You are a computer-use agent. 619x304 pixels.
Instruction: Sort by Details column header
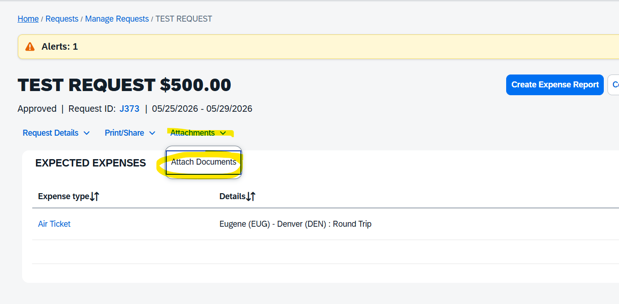pyautogui.click(x=232, y=196)
